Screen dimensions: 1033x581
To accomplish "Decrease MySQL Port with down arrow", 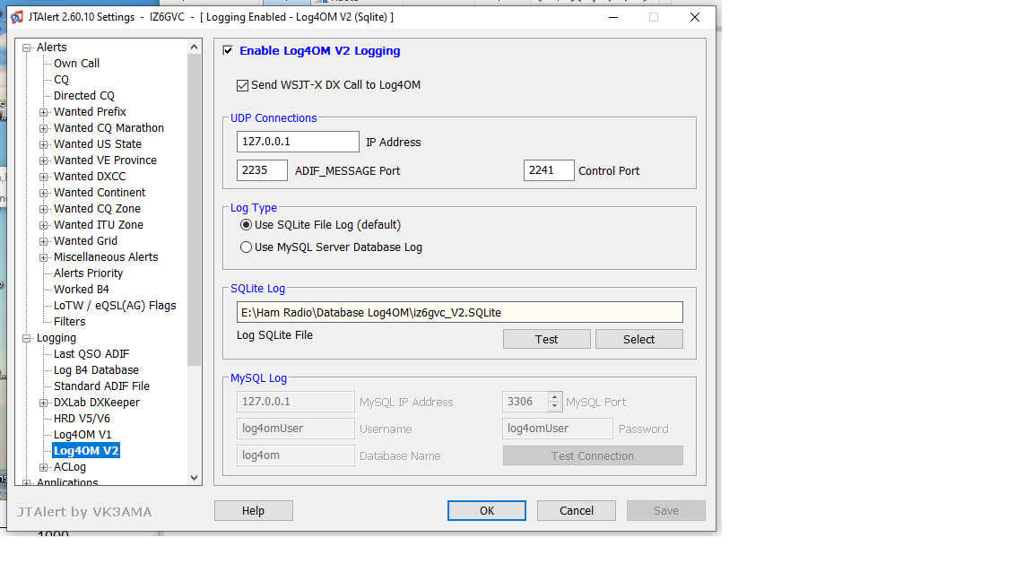I will pyautogui.click(x=555, y=406).
